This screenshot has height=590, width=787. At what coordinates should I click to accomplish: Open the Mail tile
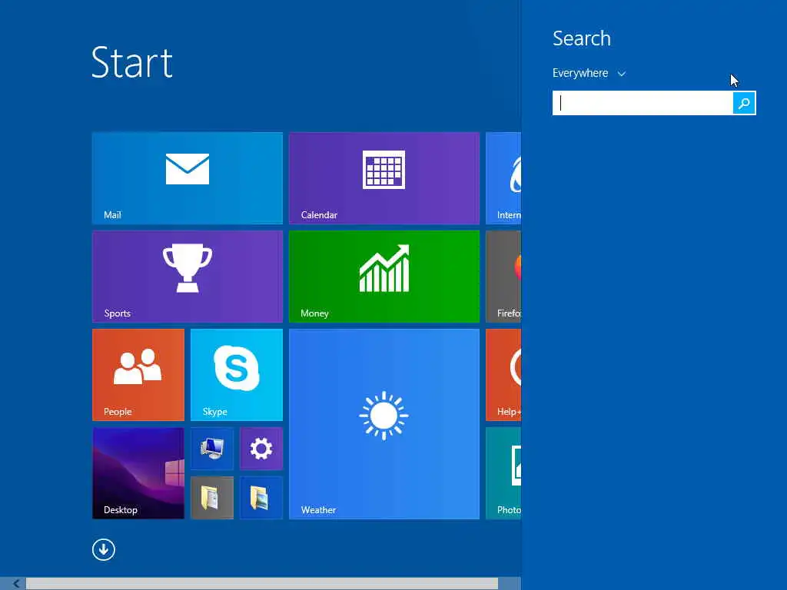[188, 178]
